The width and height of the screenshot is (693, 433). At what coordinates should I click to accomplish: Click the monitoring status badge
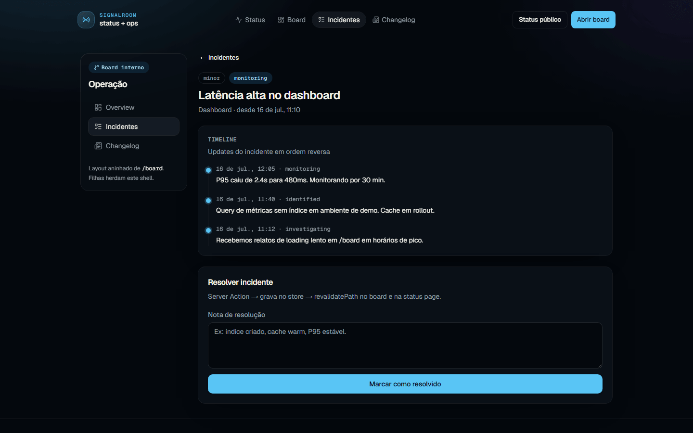[251, 78]
